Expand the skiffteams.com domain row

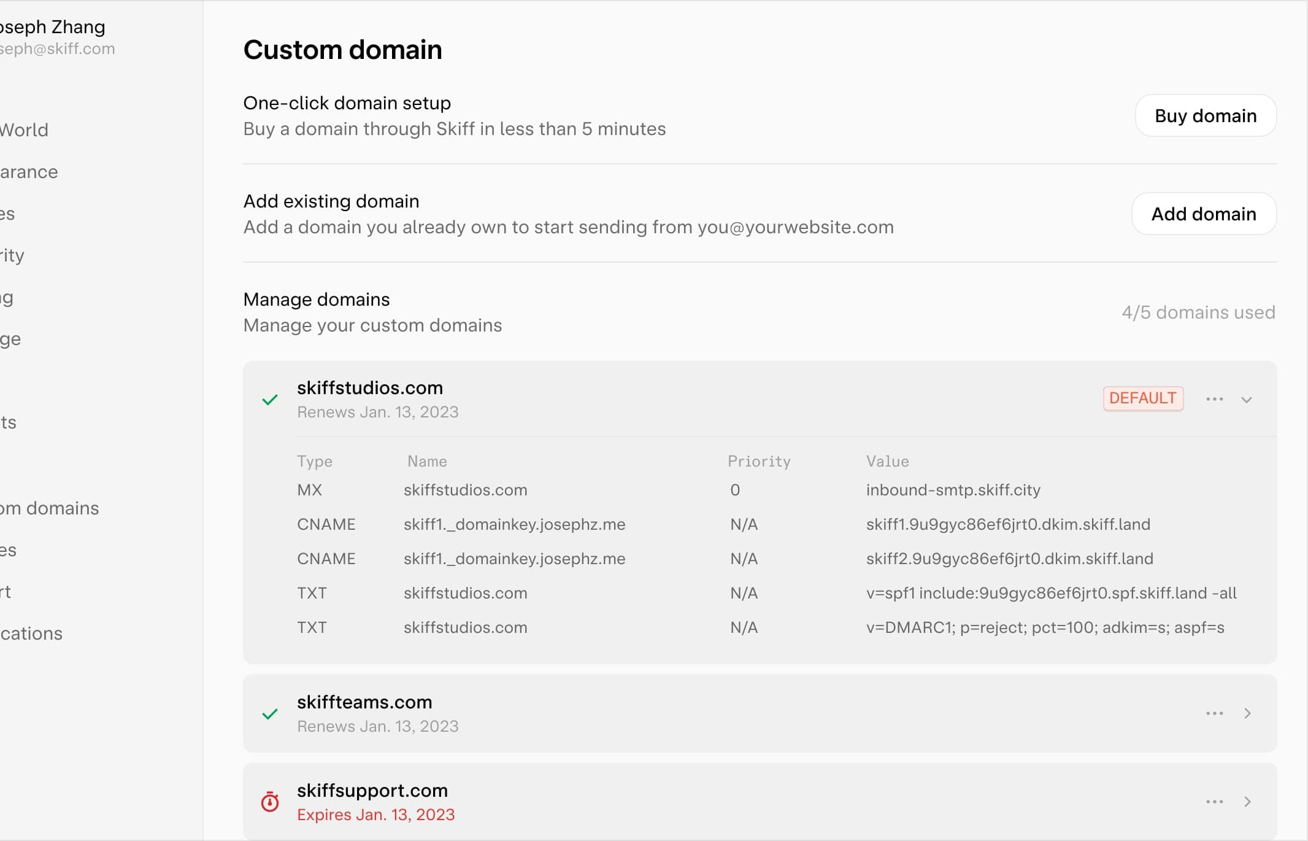pyautogui.click(x=1247, y=713)
